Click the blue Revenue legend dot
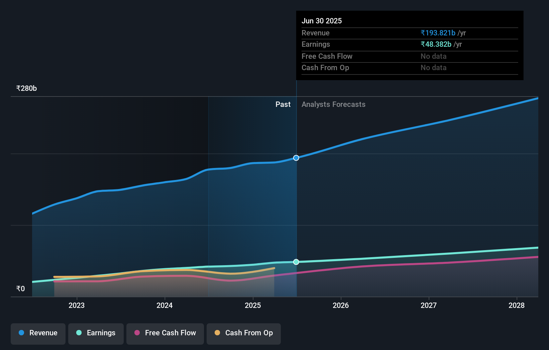Screen dimensions: 549x350 [21, 333]
